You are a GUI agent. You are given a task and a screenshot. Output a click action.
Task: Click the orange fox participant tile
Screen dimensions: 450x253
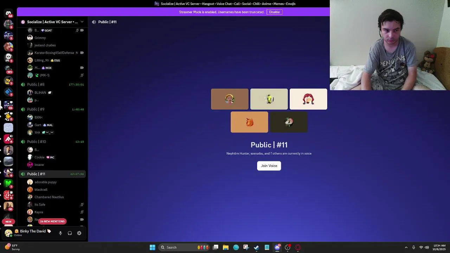tap(249, 122)
